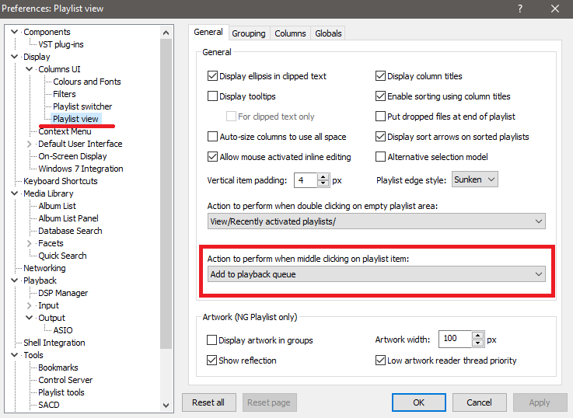The width and height of the screenshot is (573, 418).
Task: Open the Columns tab
Action: point(290,33)
